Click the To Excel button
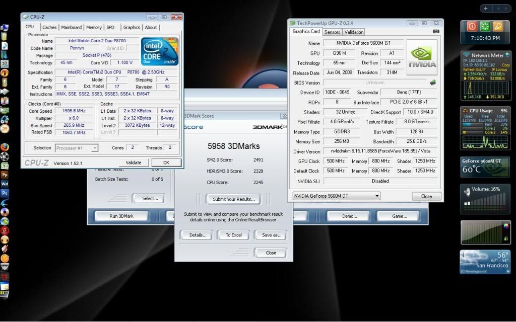This screenshot has height=322, width=516. [233, 235]
